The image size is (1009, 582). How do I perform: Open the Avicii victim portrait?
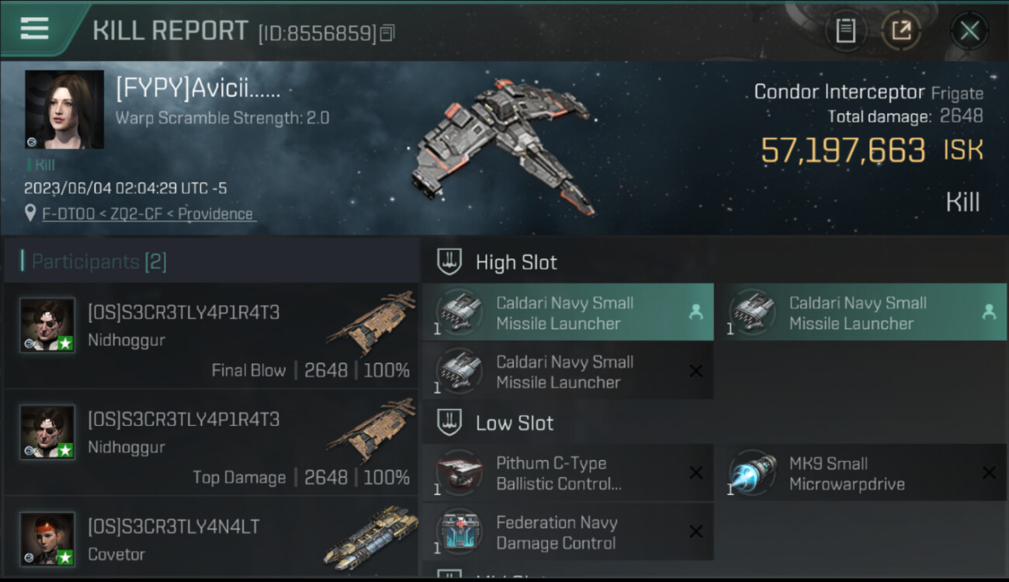click(64, 109)
